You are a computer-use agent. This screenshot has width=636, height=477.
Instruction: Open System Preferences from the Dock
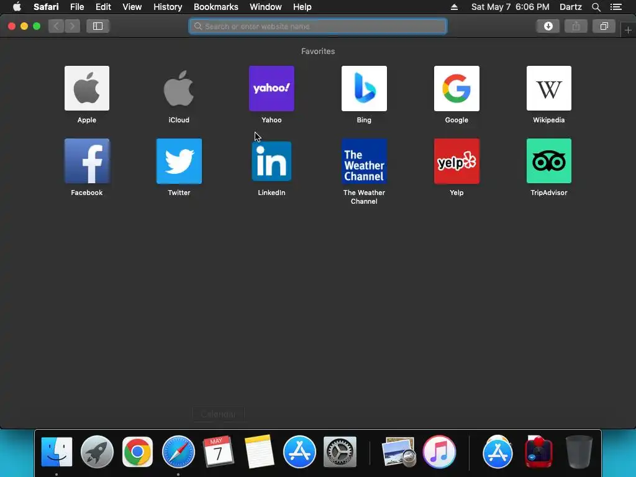(x=340, y=452)
